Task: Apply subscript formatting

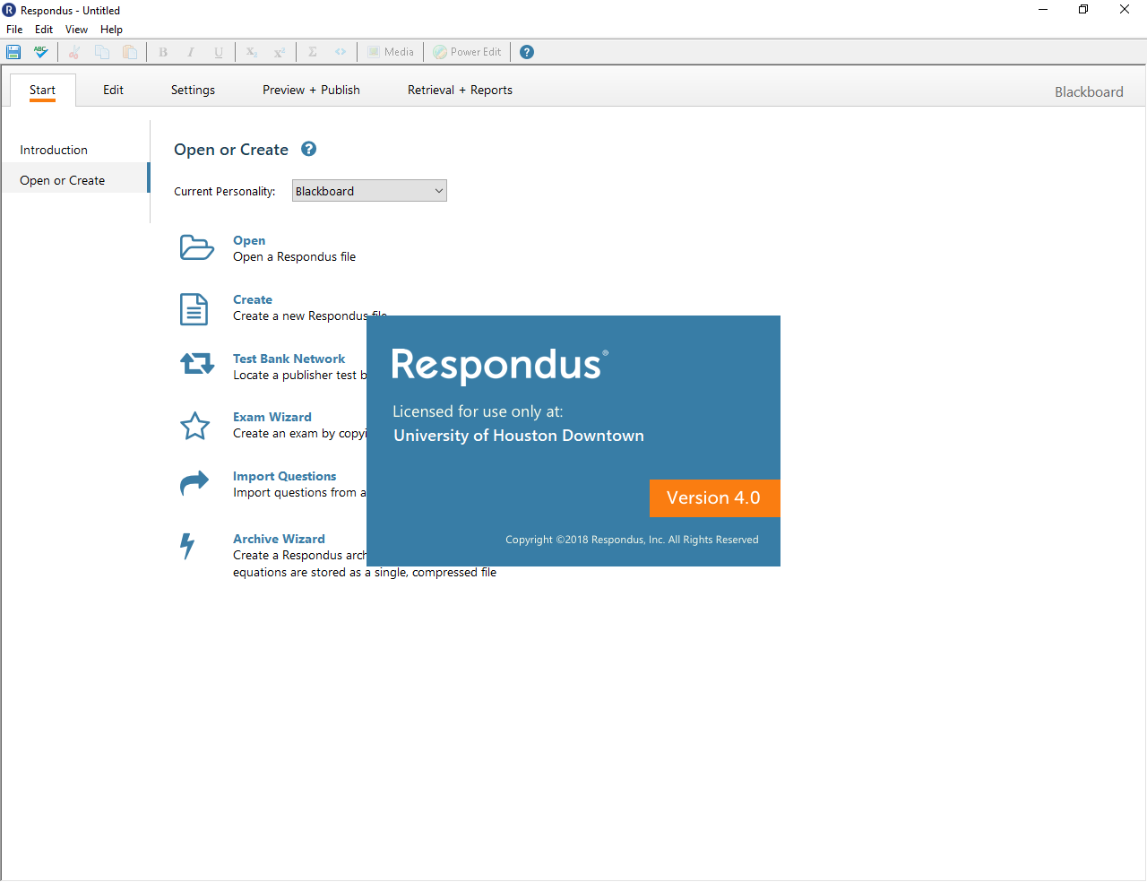Action: [252, 52]
